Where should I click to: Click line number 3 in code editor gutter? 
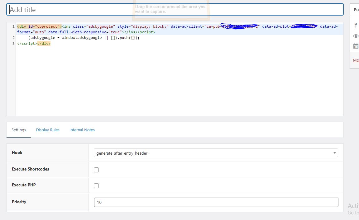tap(13, 44)
